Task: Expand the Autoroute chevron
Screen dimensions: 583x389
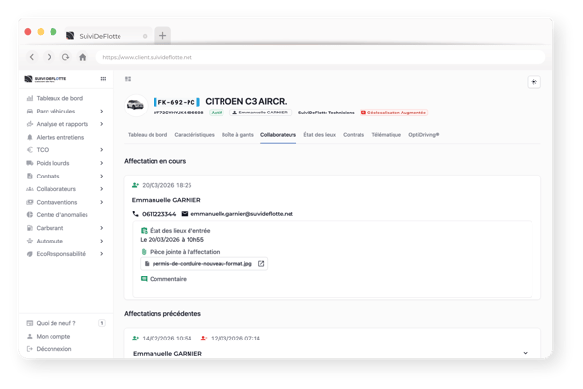Action: click(x=101, y=242)
